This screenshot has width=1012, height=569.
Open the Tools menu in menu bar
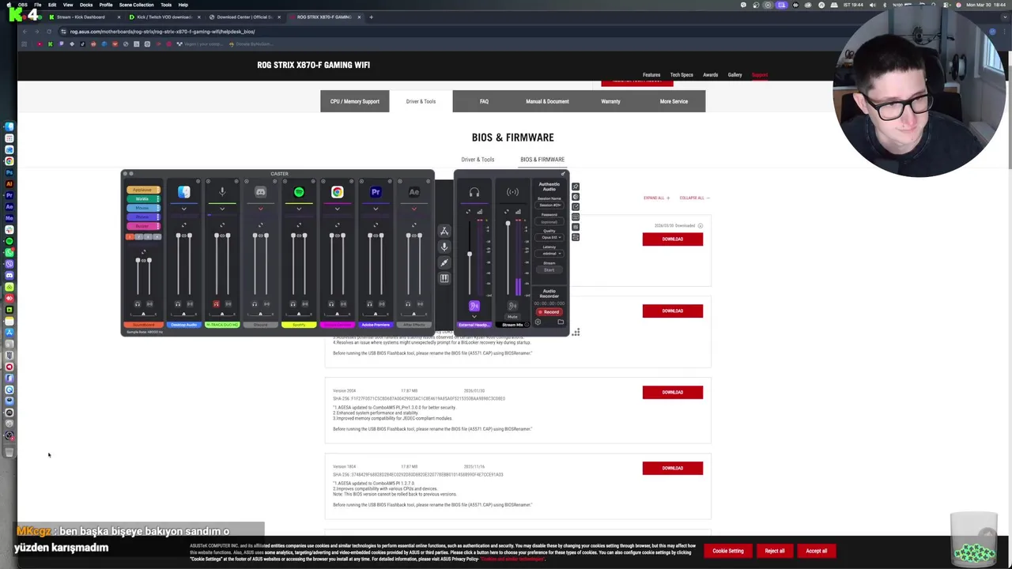coord(166,5)
